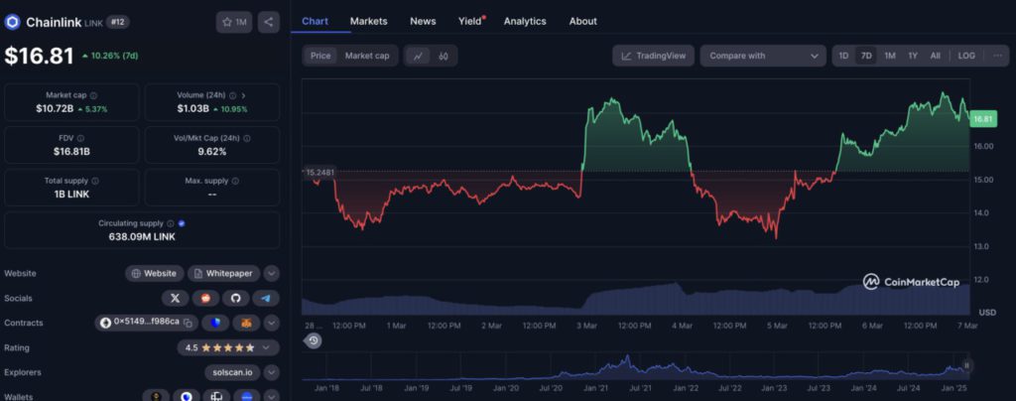Open the Telegram social link
Screen dimensions: 1016x401
(x=266, y=298)
